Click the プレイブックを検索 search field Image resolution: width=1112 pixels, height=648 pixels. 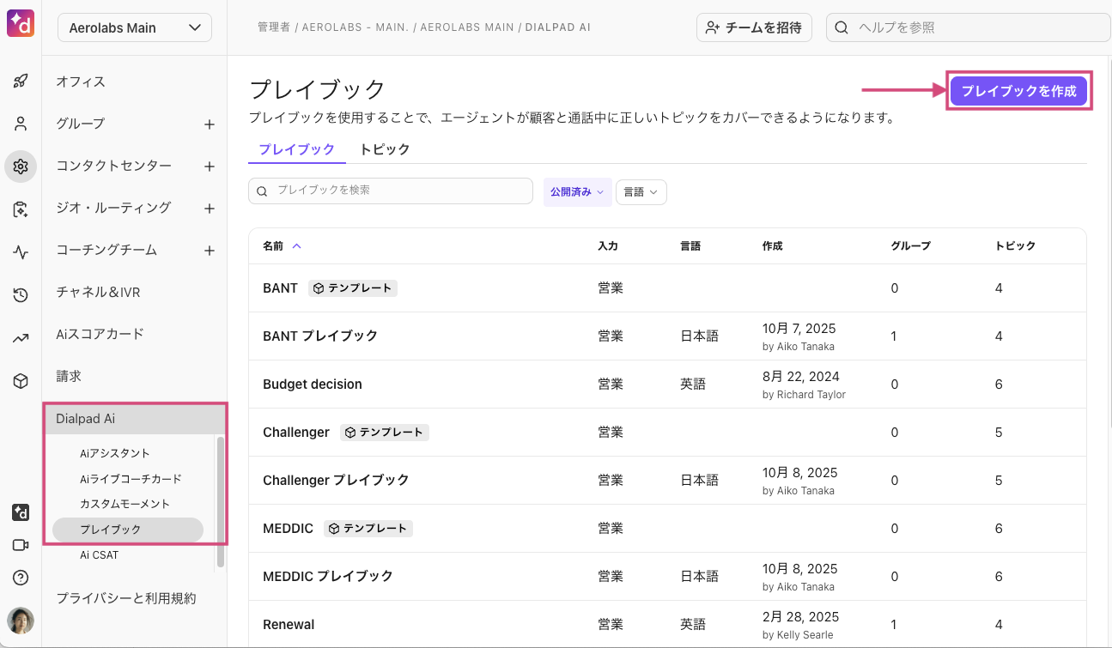click(x=391, y=191)
